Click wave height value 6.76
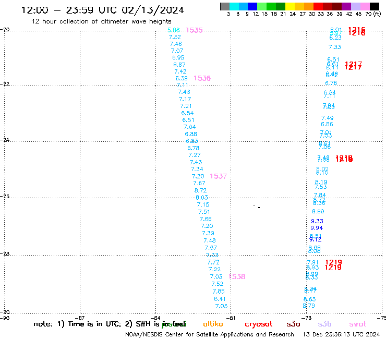The width and height of the screenshot is (386, 339). pos(331,83)
